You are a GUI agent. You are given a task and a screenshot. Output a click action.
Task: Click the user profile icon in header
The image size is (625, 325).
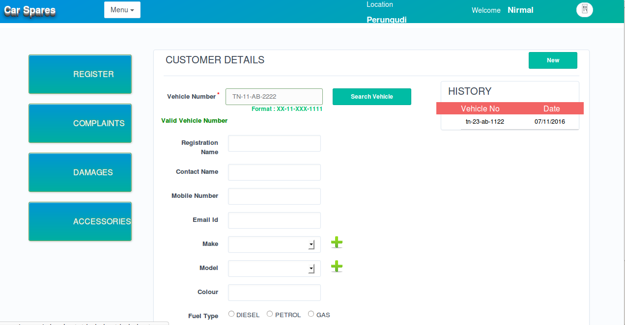tap(585, 10)
